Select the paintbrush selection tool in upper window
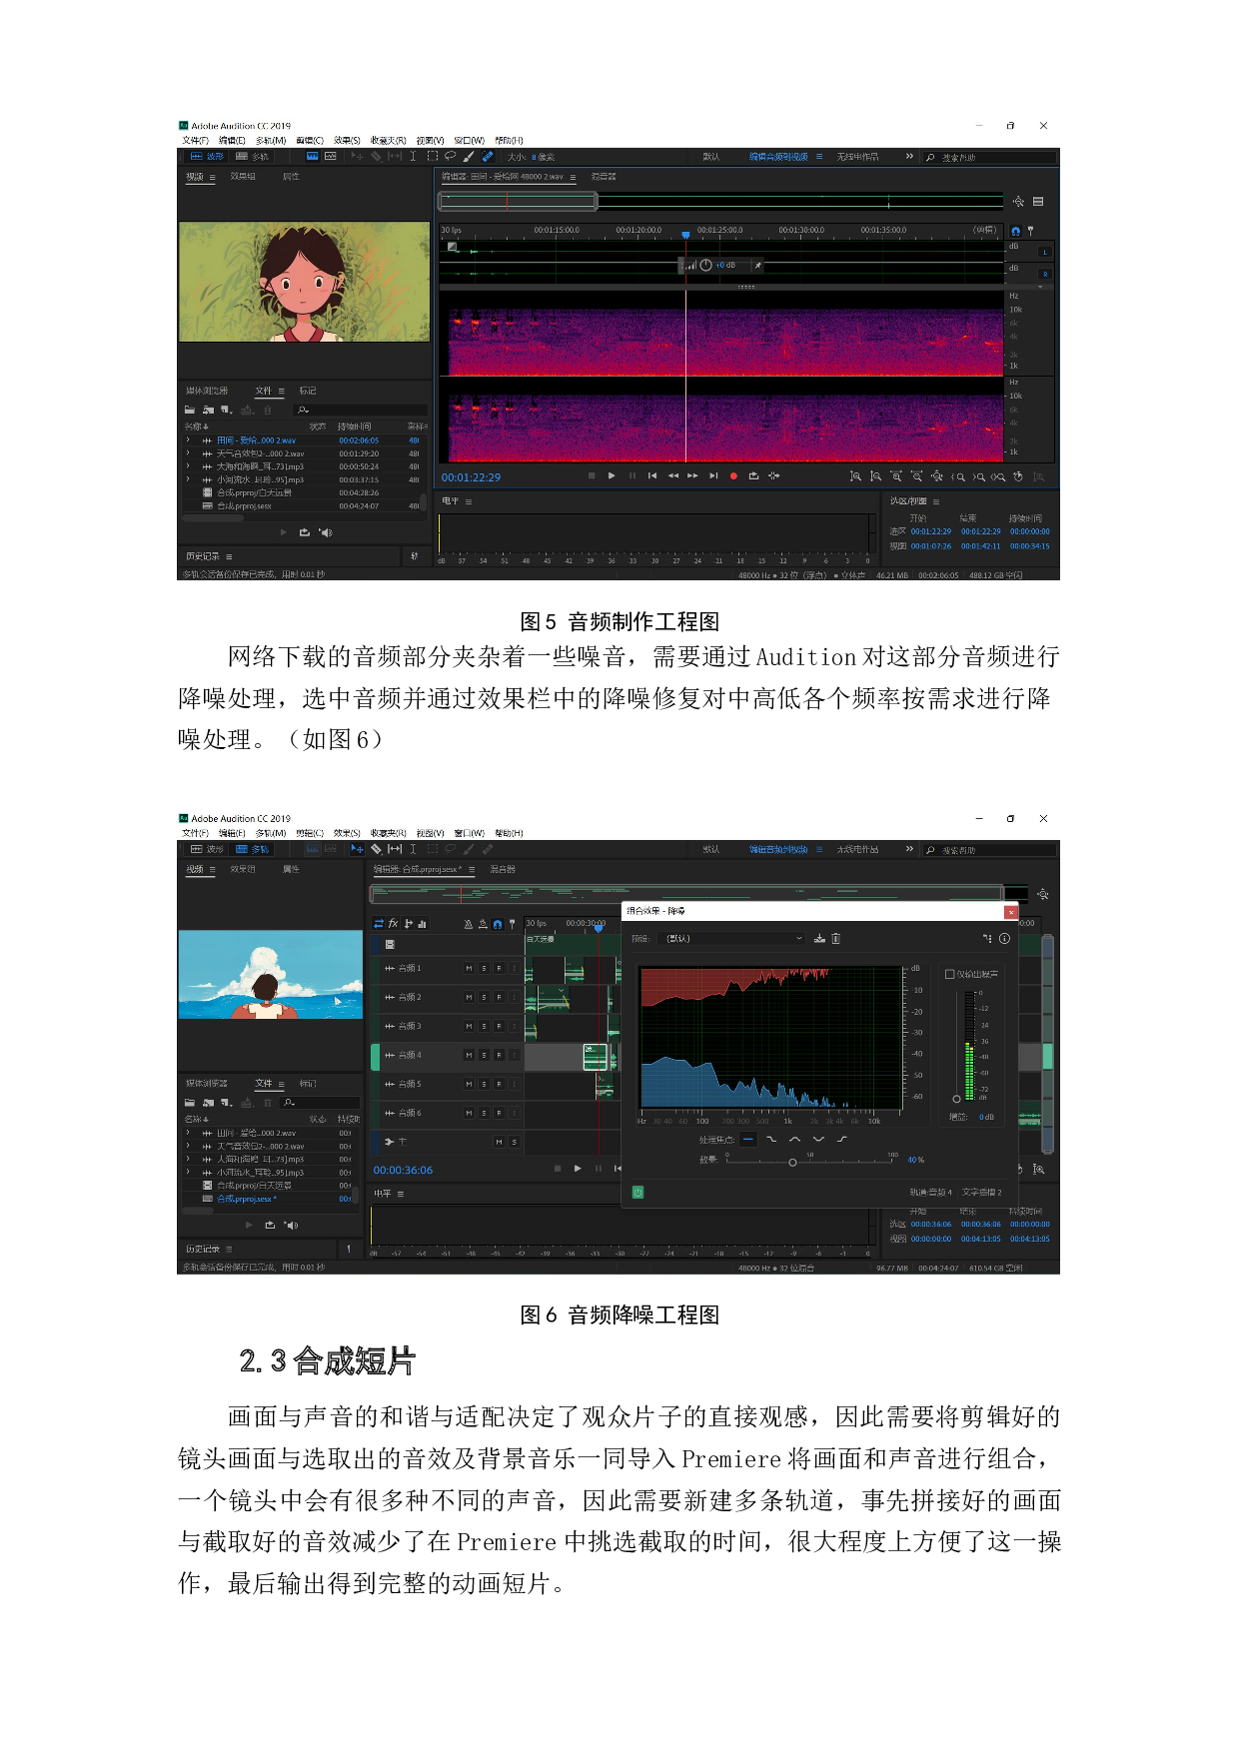Viewport: 1239px width, 1752px height. pyautogui.click(x=468, y=156)
